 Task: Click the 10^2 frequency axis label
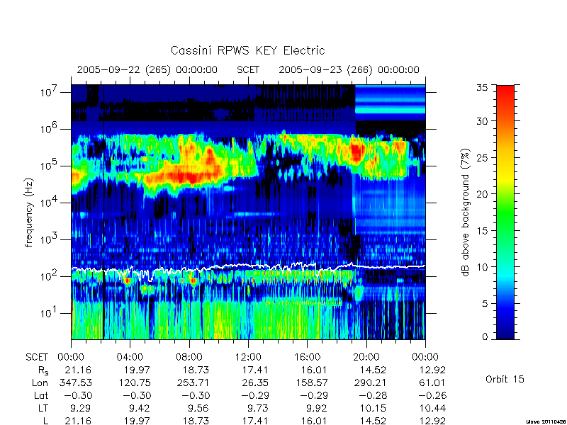[49, 276]
